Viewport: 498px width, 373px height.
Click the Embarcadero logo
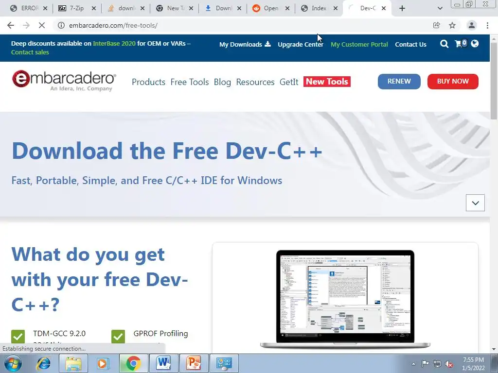(64, 81)
